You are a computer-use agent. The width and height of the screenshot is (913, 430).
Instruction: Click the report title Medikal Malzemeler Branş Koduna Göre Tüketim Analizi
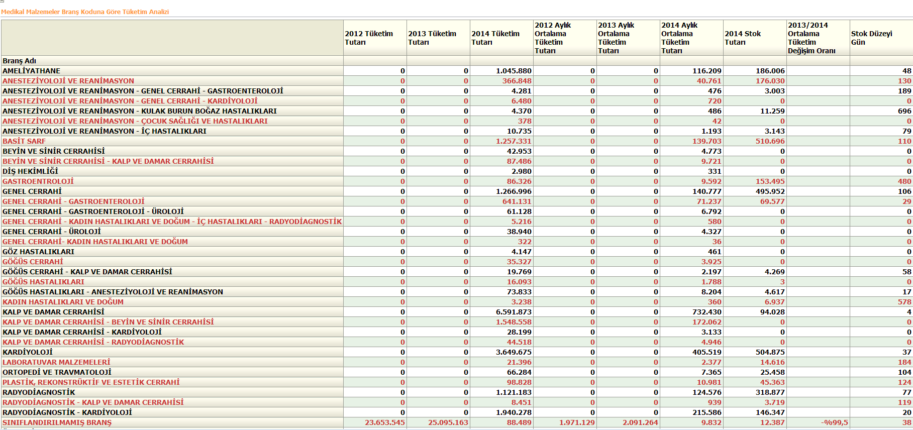click(85, 12)
